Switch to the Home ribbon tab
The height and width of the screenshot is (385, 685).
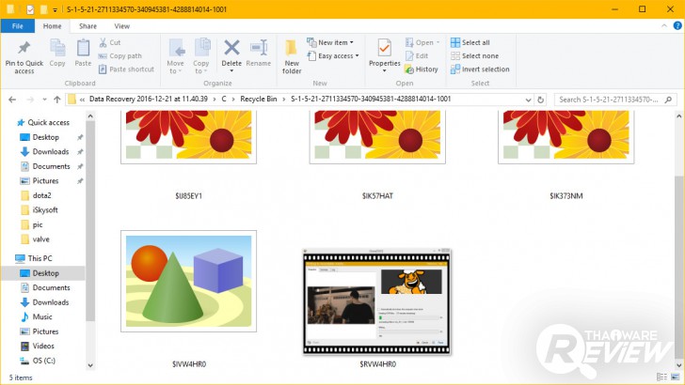coord(52,26)
